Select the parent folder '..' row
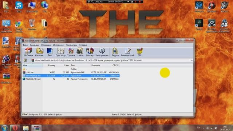Viewport: 233px width, 131px height. (71, 69)
